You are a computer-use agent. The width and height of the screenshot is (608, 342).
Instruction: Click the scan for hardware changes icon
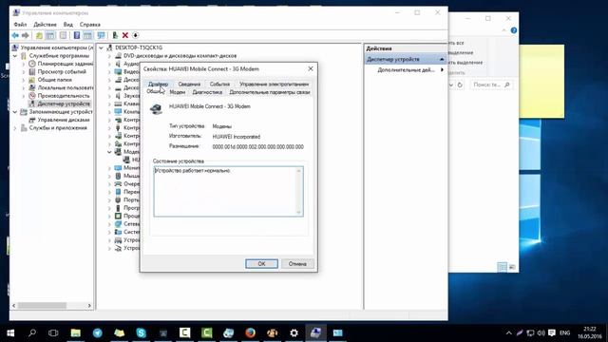(x=102, y=36)
